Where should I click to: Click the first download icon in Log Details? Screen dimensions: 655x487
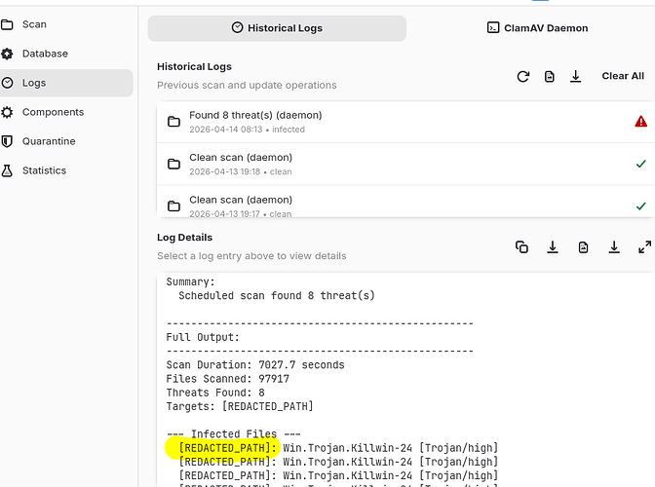(553, 247)
